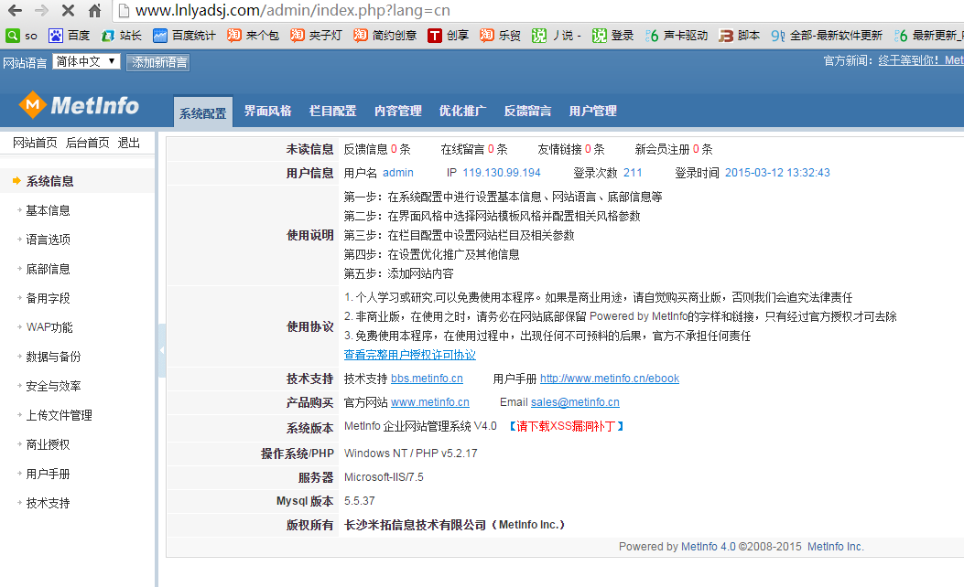Click the footer MetInfo 4.0 link

[x=709, y=547]
